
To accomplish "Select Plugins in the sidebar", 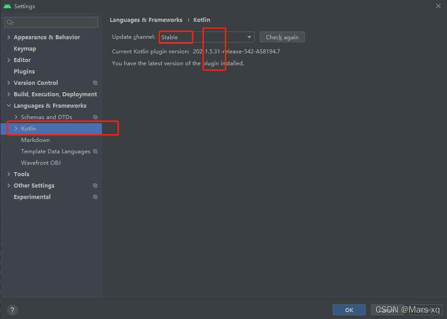I will click(x=24, y=71).
